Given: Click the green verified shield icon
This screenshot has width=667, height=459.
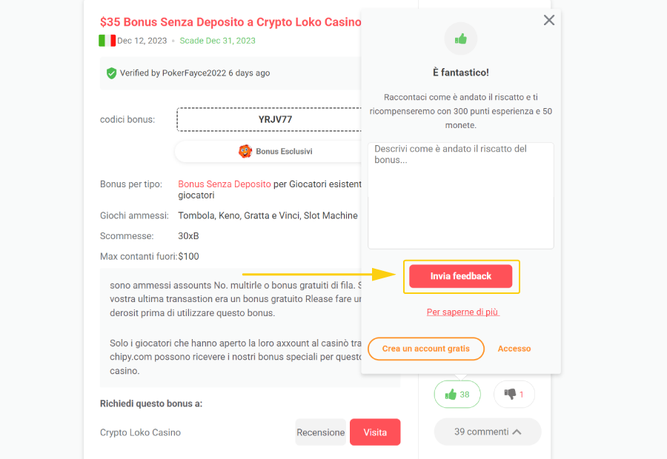Looking at the screenshot, I should 111,73.
